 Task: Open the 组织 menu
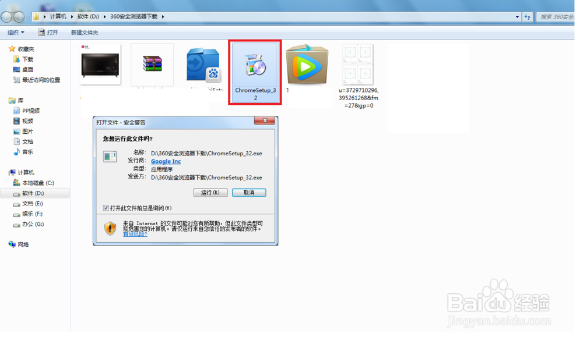point(16,33)
